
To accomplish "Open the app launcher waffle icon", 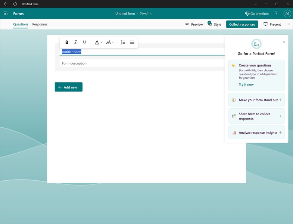I will 6,14.
